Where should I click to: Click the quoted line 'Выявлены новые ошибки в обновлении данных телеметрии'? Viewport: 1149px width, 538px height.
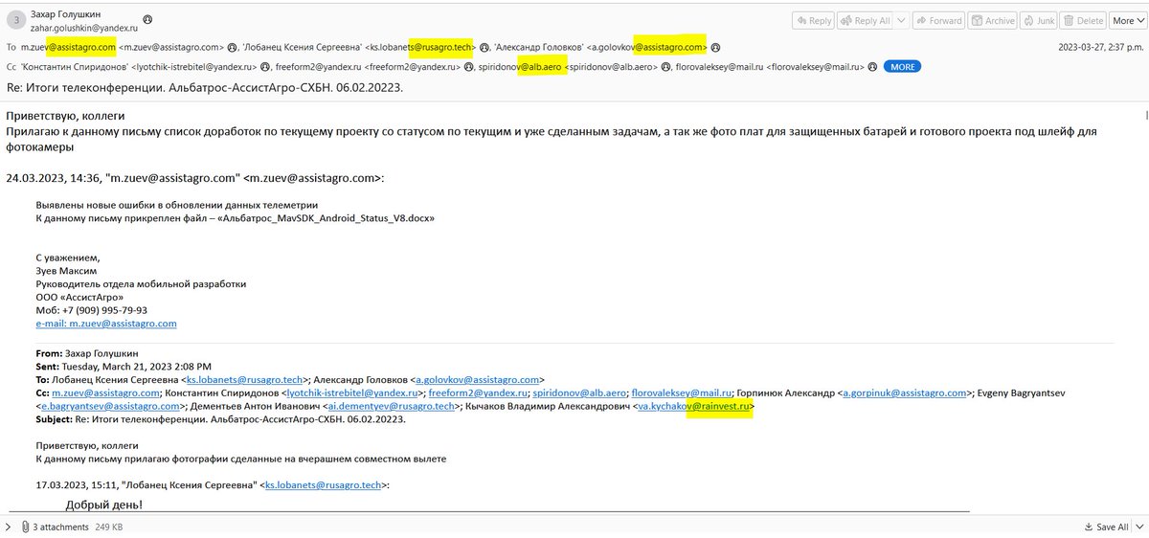[176, 205]
